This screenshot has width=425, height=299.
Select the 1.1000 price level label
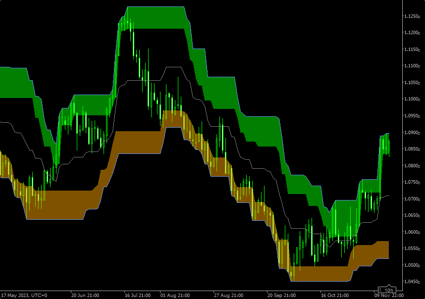tap(412, 99)
